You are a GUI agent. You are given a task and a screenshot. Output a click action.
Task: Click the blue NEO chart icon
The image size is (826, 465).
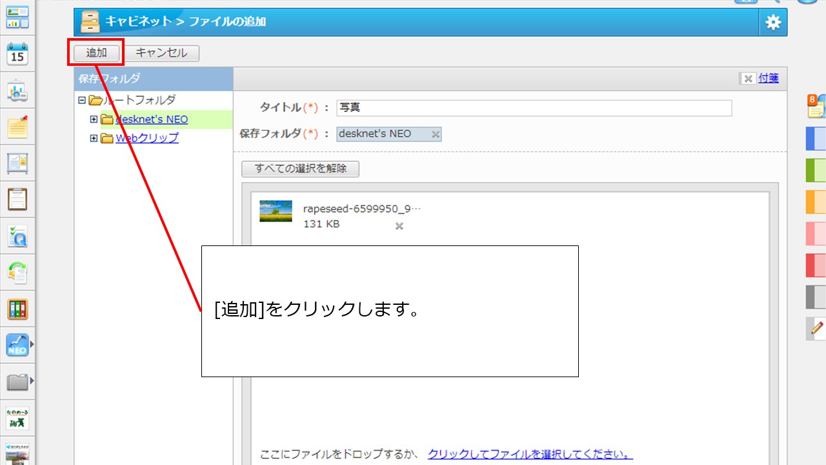point(17,346)
